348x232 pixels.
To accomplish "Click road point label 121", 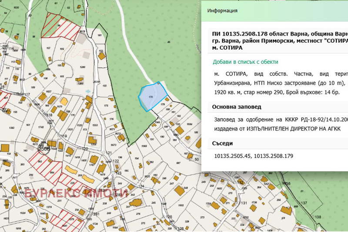I will (x=109, y=153).
